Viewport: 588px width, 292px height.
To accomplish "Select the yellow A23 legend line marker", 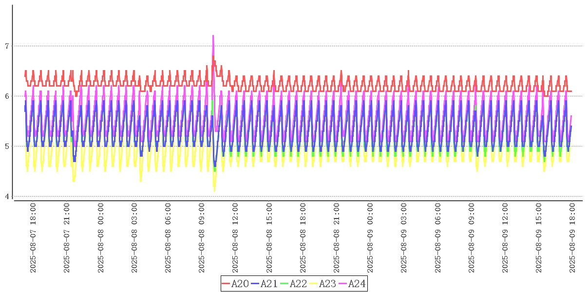I will coord(313,284).
